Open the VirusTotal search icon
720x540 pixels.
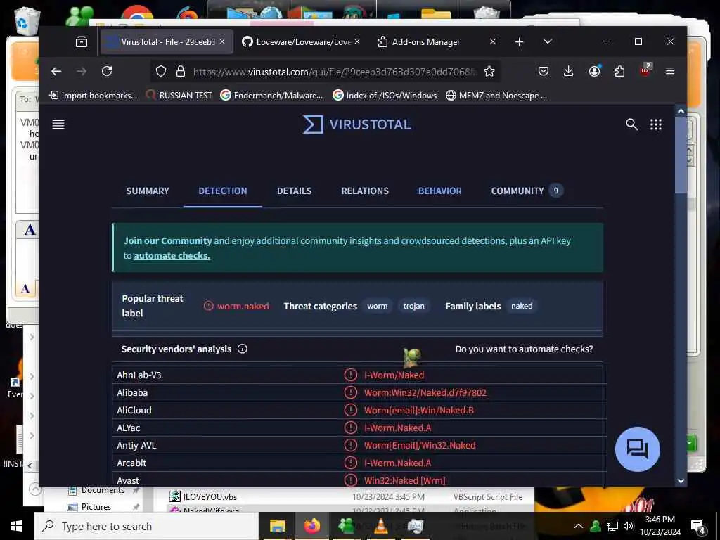coord(632,124)
